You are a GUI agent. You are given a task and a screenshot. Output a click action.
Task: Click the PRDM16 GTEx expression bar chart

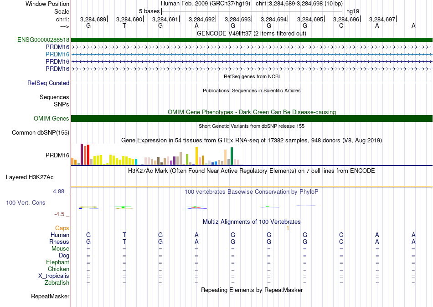pyautogui.click(x=157, y=154)
